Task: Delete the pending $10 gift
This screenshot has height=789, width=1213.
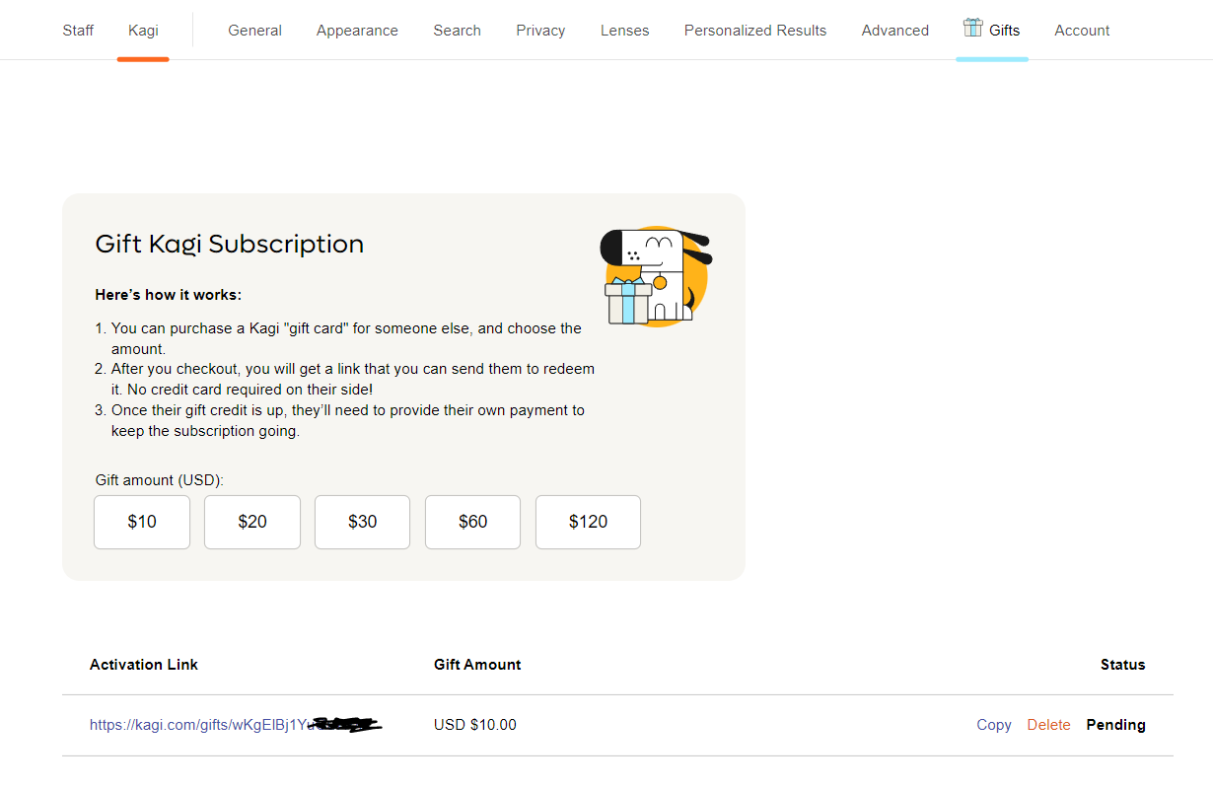Action: click(1048, 725)
